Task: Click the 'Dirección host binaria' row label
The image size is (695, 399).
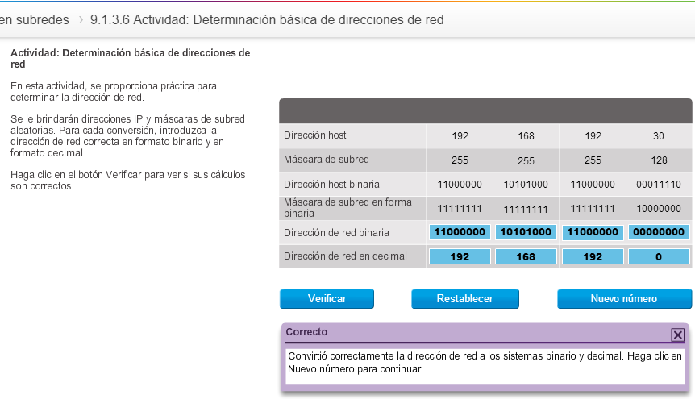Action: click(331, 184)
